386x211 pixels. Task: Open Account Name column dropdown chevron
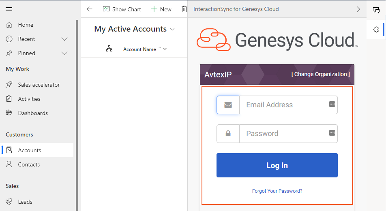pyautogui.click(x=165, y=49)
